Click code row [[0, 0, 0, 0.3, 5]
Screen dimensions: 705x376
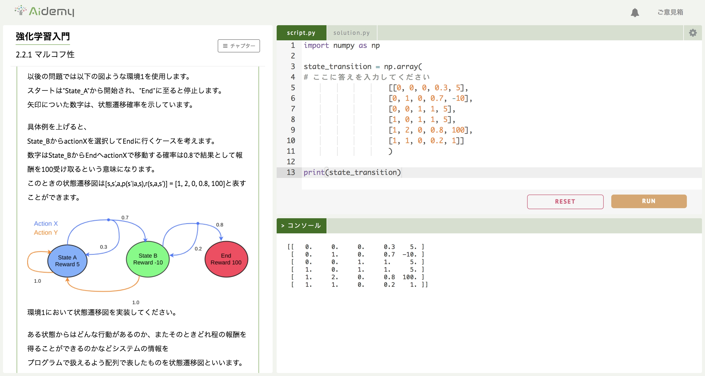pos(428,87)
